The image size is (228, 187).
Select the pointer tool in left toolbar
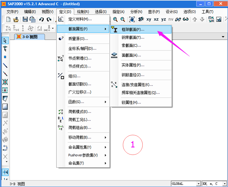tap(5, 40)
